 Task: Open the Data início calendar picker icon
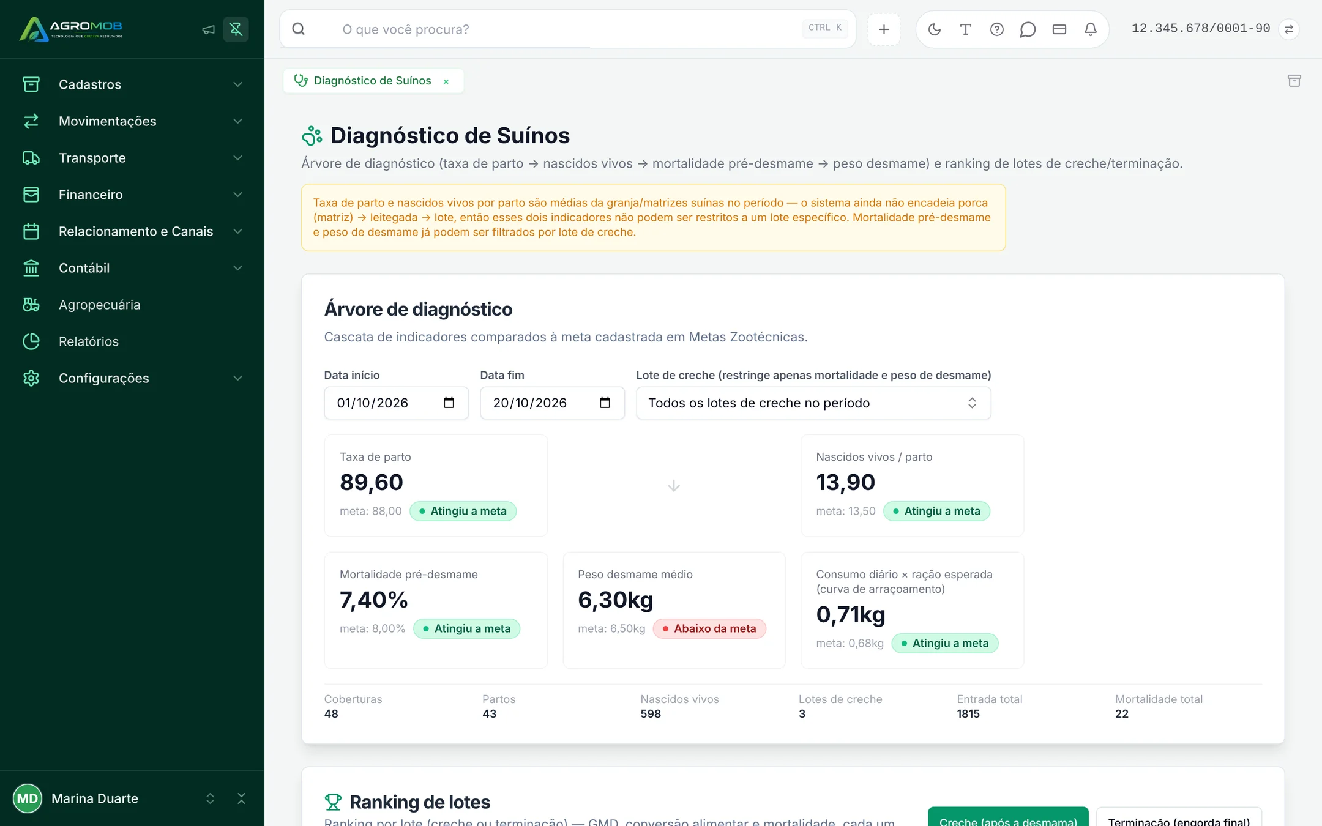tap(449, 403)
